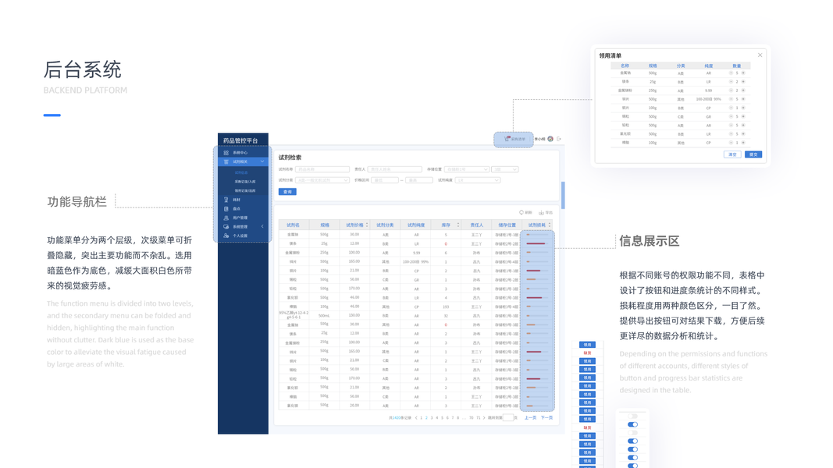
Task: Sort the table by 库存 column
Action: coord(458,225)
